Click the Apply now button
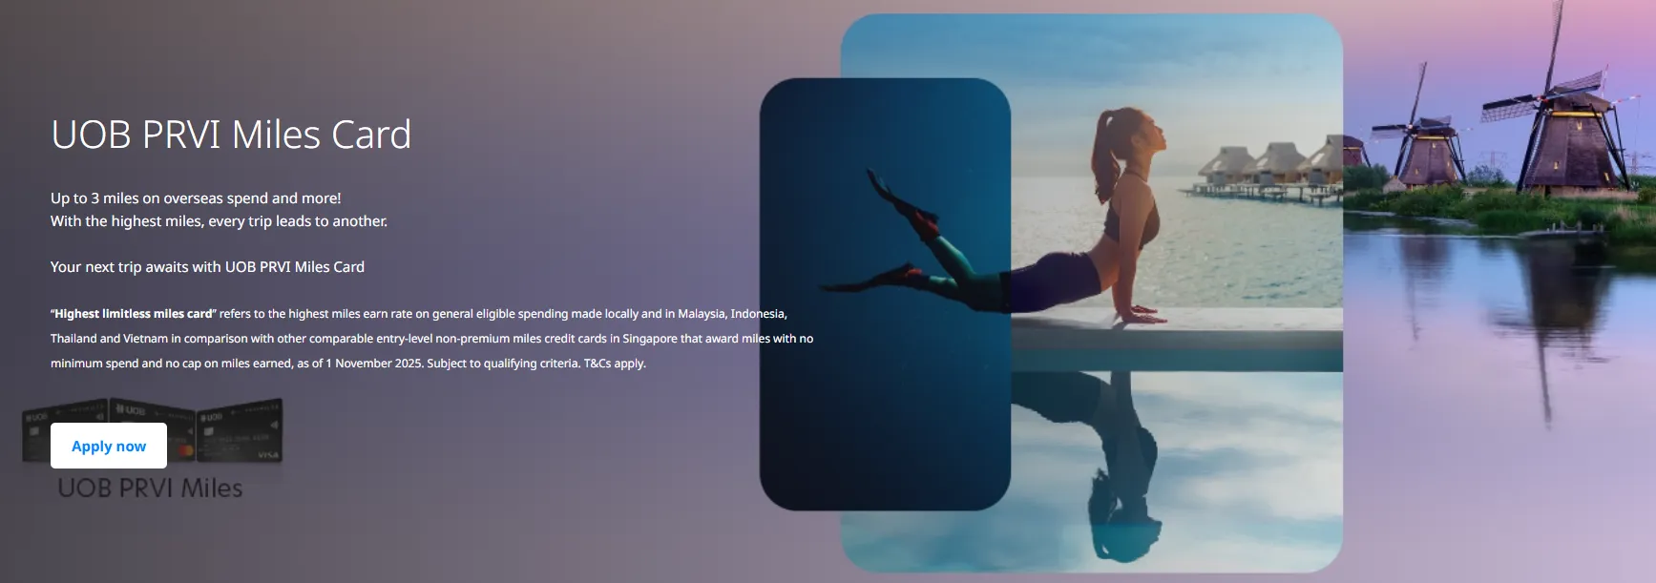Viewport: 1656px width, 583px height. [x=109, y=446]
